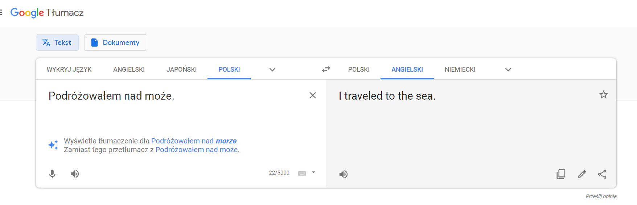Save translation using the star icon
Viewport: 637px width, 205px height.
(x=604, y=95)
